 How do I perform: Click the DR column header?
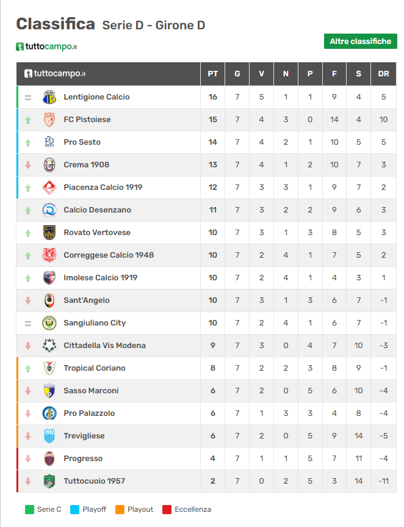(x=383, y=74)
